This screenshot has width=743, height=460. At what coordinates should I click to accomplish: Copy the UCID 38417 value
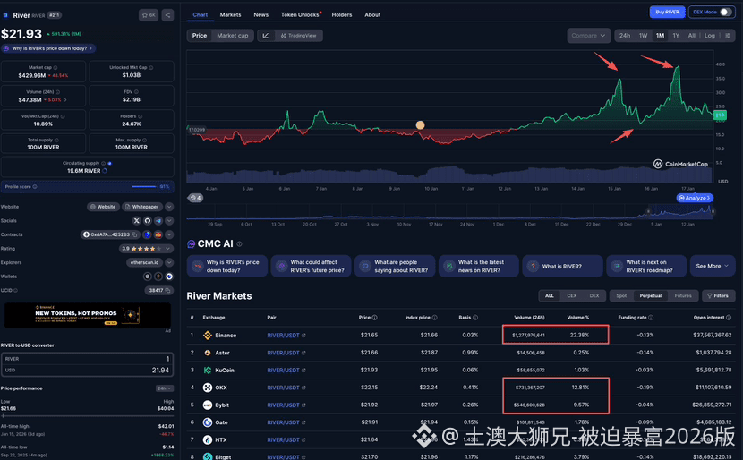156,290
